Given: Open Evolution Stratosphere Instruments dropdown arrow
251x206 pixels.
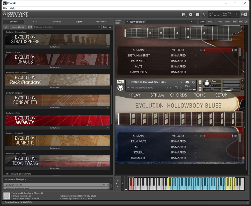Looking at the screenshot, I should tap(108, 47).
